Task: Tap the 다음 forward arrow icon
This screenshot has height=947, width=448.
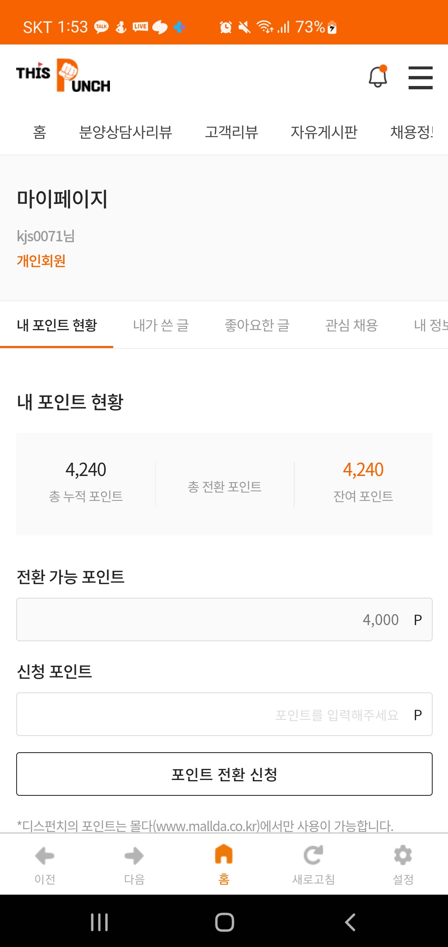Action: (x=134, y=856)
